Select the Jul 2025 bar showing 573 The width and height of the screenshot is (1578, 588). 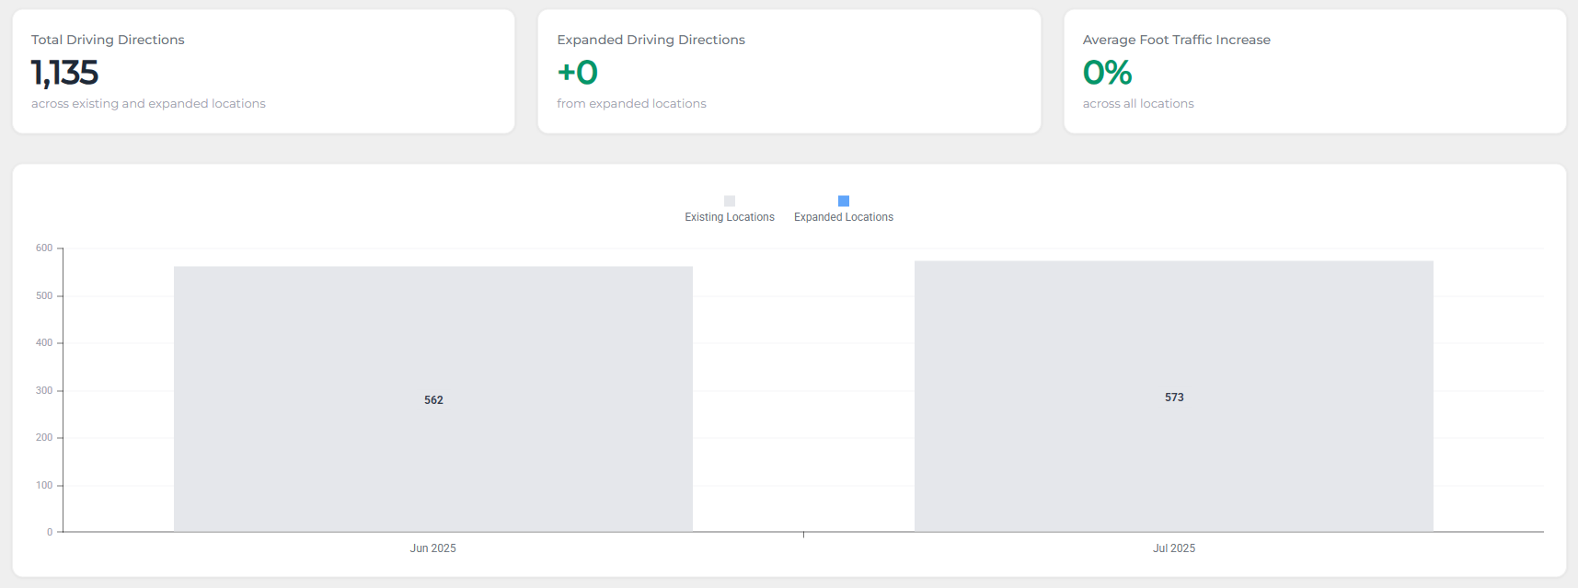[x=1174, y=397]
